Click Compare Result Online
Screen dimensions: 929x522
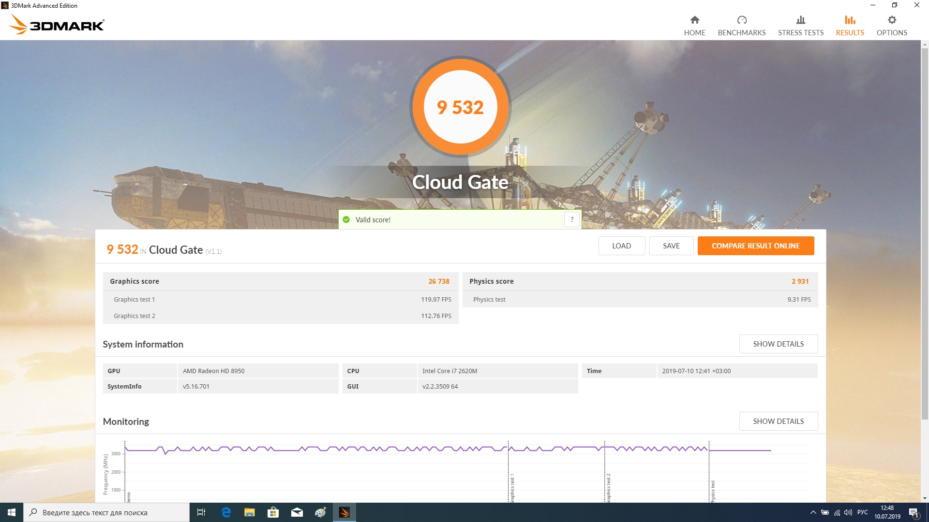pyautogui.click(x=756, y=246)
